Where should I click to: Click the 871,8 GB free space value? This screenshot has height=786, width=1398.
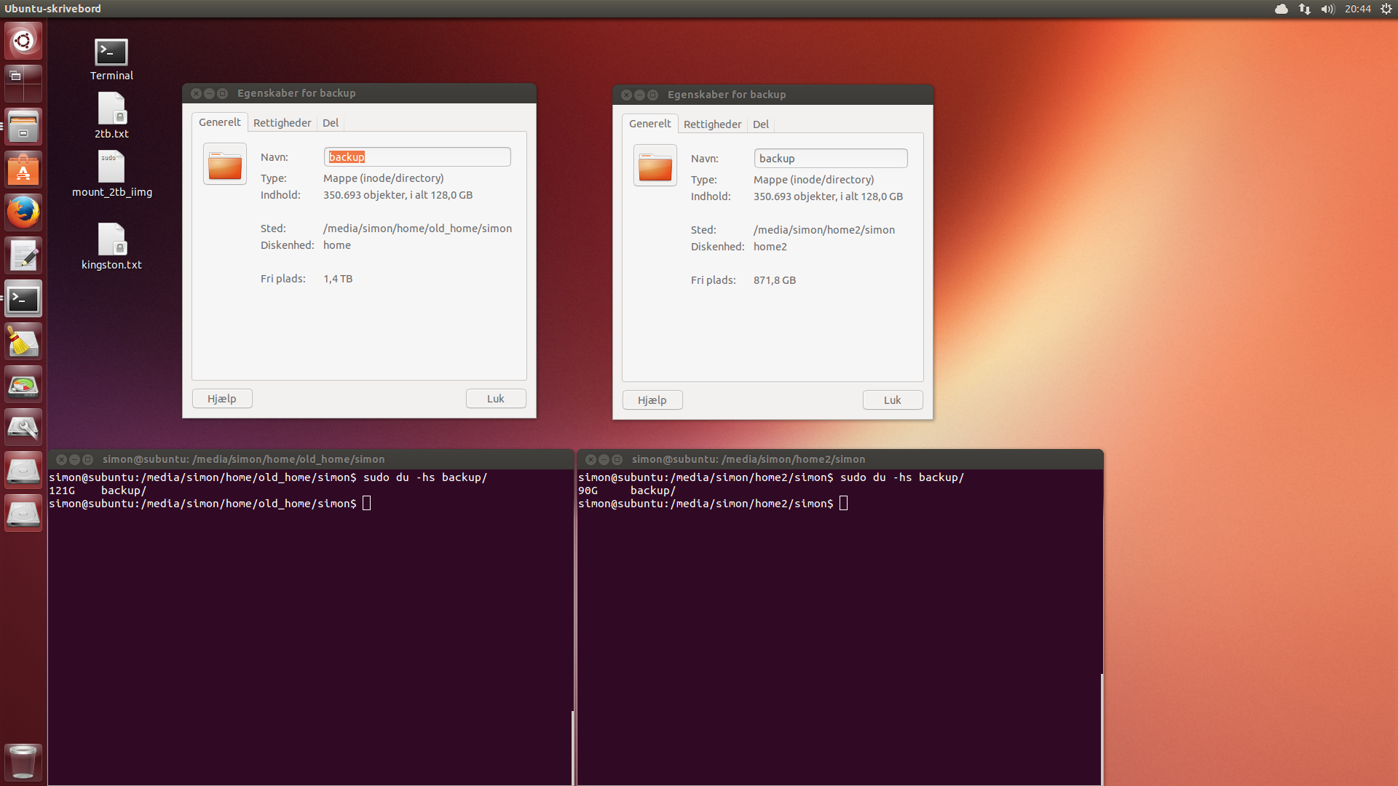tap(775, 280)
